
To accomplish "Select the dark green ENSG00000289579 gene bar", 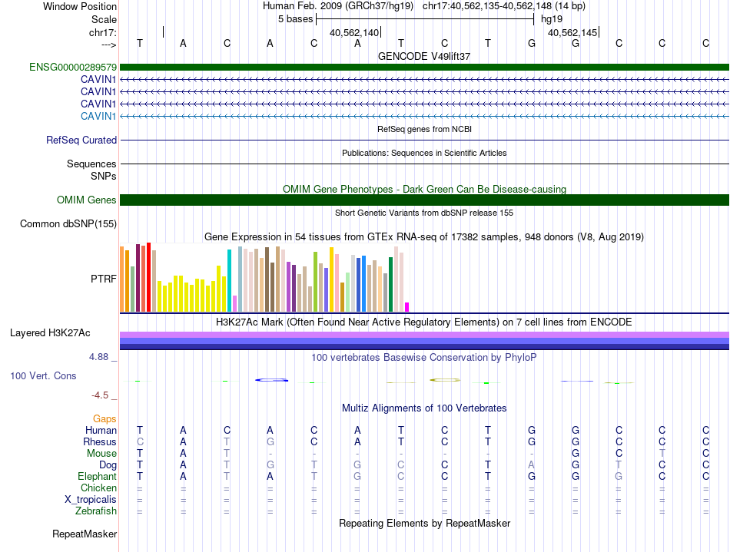I will point(424,68).
